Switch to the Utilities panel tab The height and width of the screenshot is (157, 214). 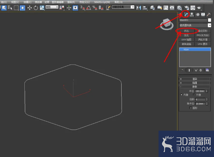[208, 14]
